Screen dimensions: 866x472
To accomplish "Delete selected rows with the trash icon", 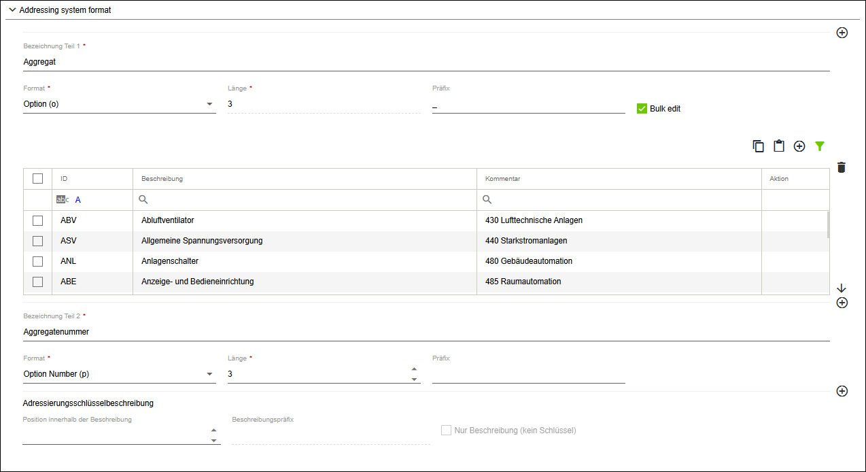I will coord(842,167).
